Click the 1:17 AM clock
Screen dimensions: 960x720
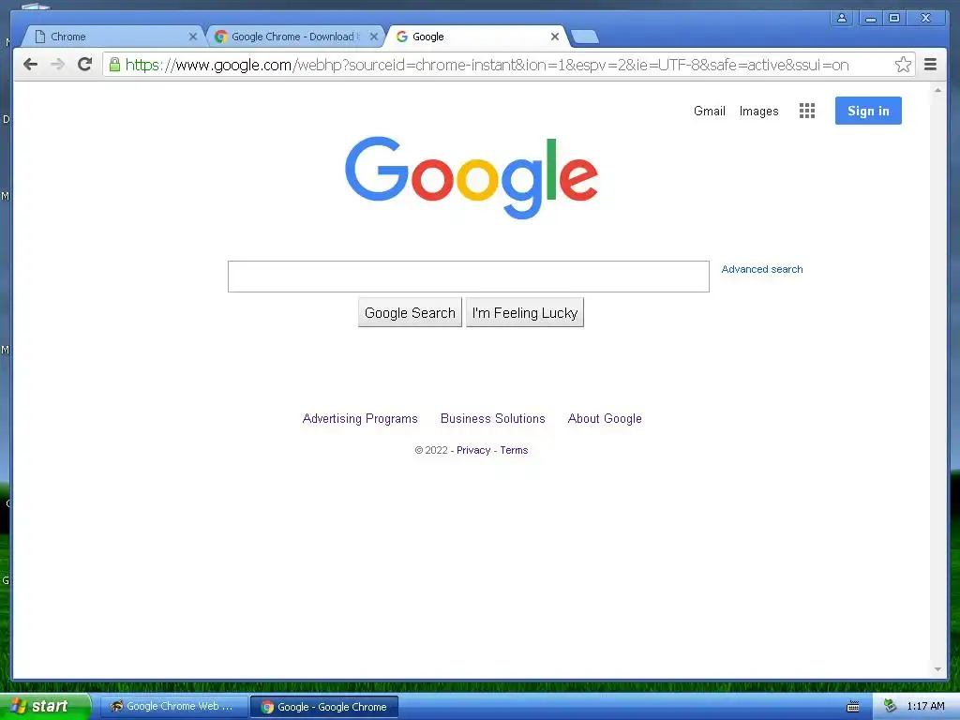[925, 706]
